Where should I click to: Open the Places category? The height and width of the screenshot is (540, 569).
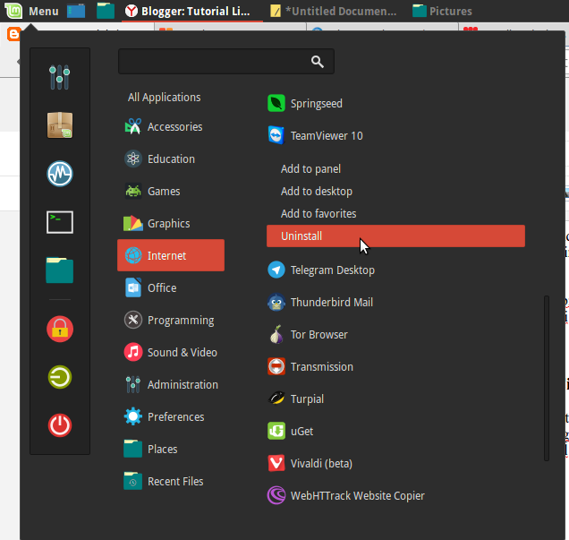[171, 449]
